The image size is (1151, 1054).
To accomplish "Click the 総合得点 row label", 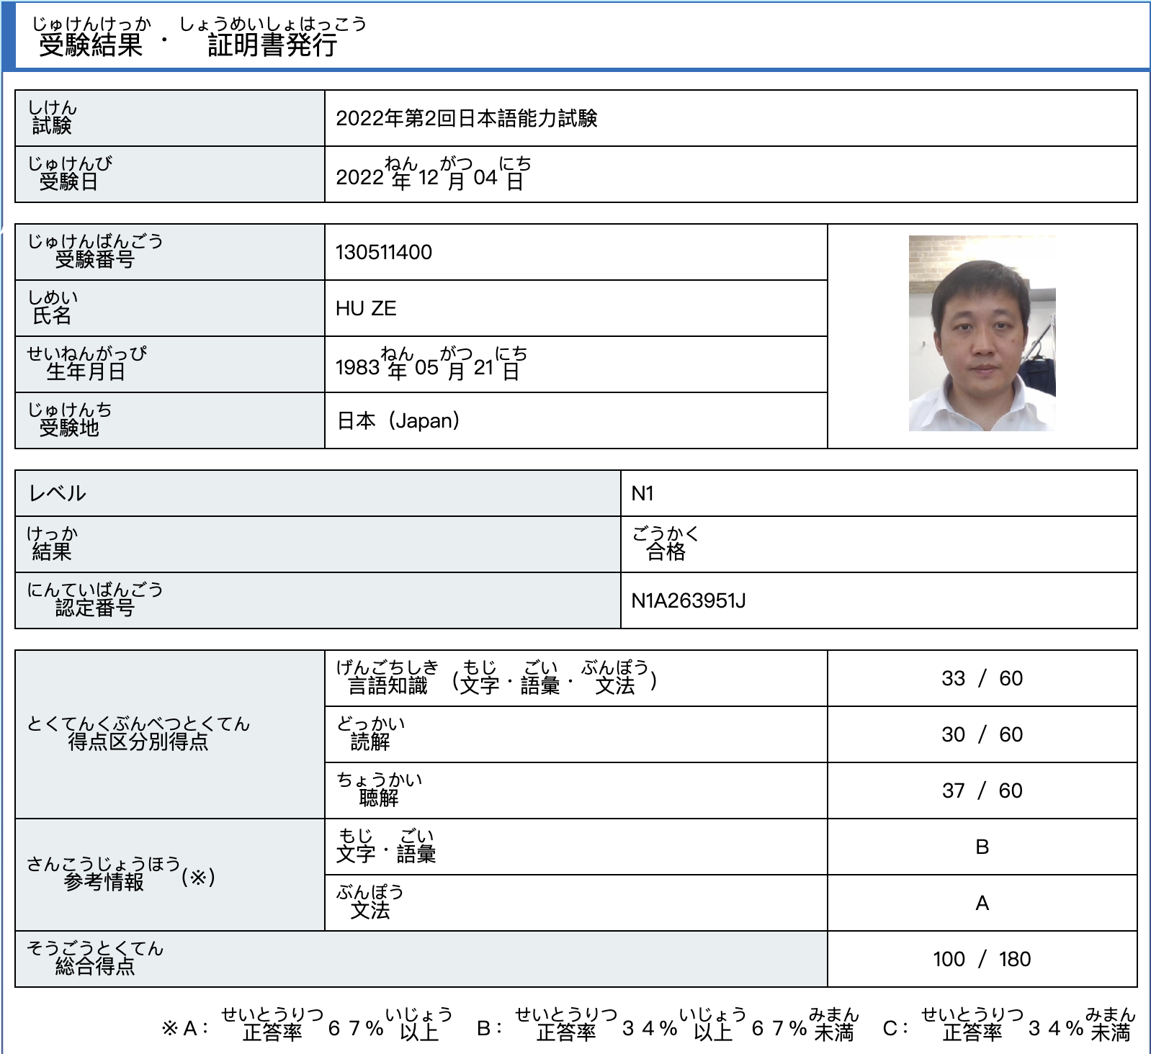I will [95, 958].
